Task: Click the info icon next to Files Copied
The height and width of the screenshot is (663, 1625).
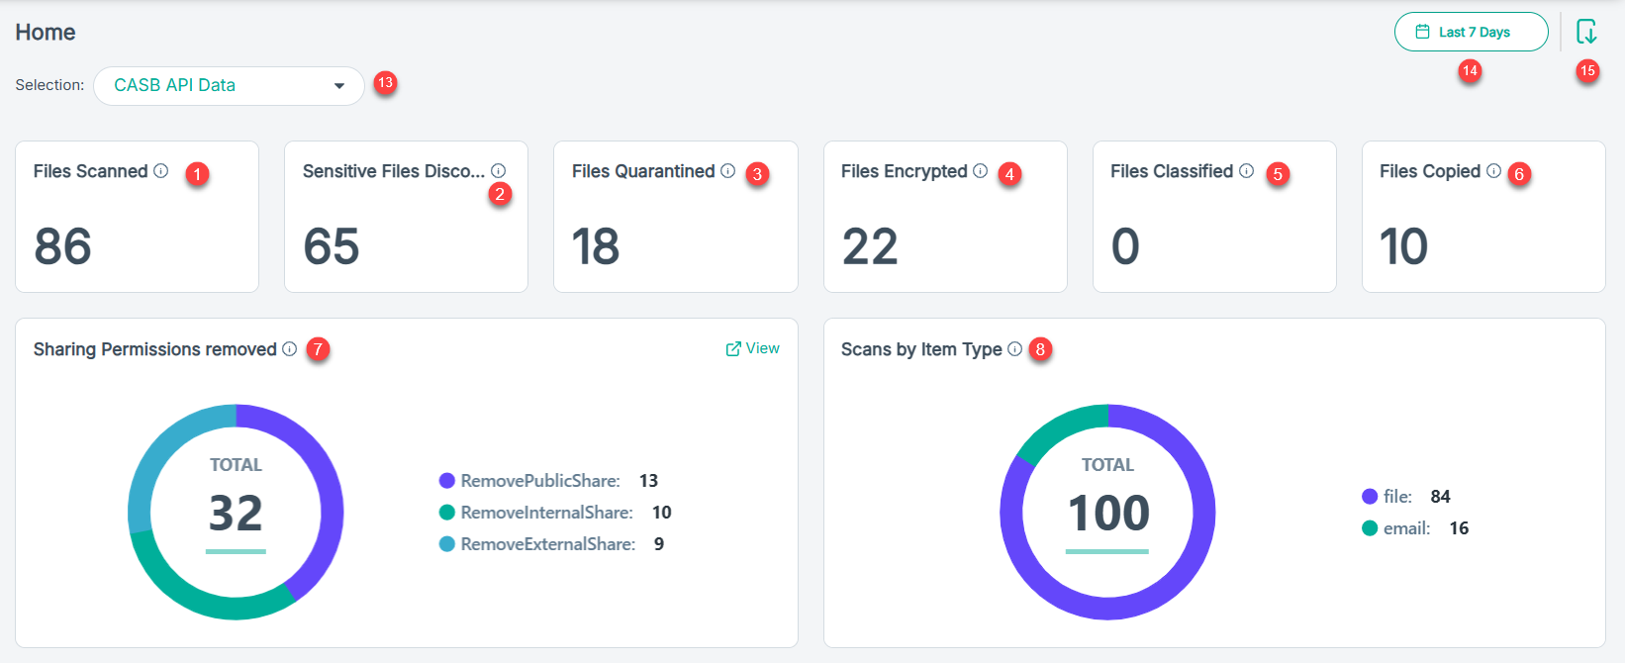Action: pos(1493,171)
